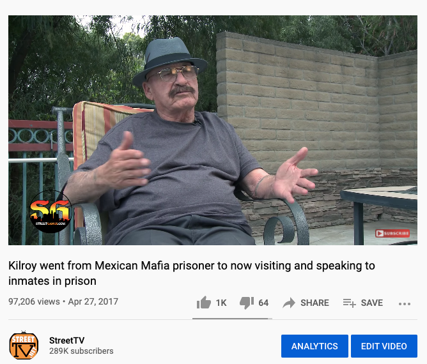
Task: Click the SHARE label
Action: pos(314,303)
